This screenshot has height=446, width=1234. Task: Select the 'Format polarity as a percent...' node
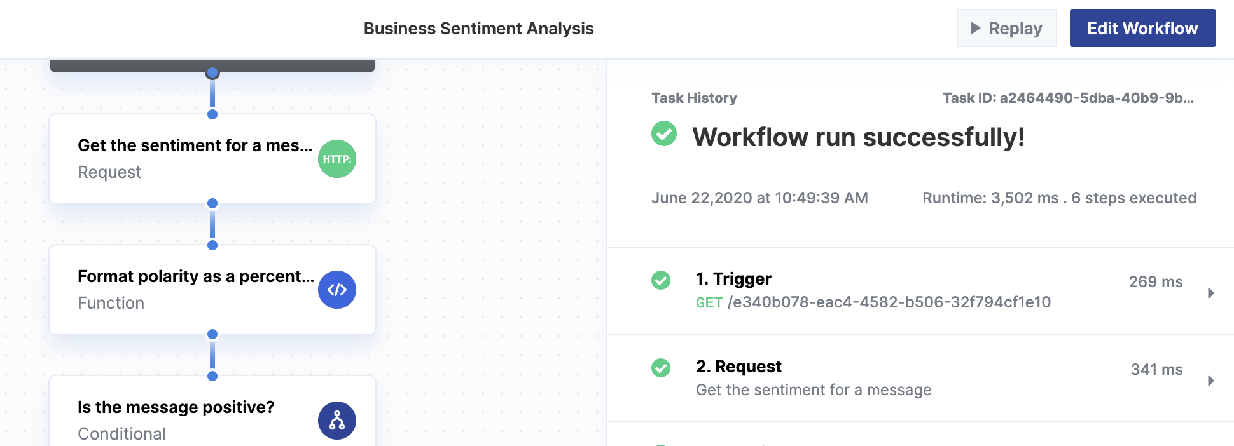pyautogui.click(x=195, y=290)
